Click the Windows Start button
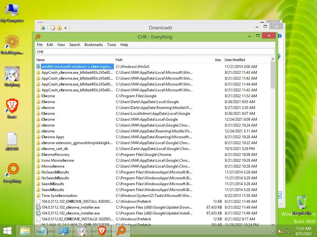 pos(7,231)
